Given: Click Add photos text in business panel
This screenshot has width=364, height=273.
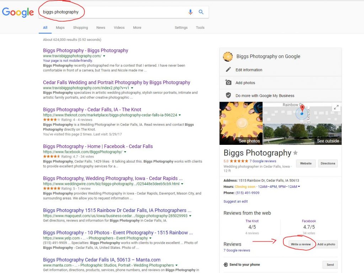Looking at the screenshot, I should (245, 83).
